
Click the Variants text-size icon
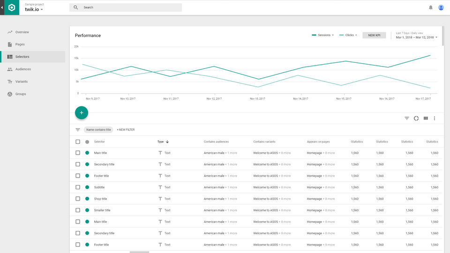click(x=10, y=82)
